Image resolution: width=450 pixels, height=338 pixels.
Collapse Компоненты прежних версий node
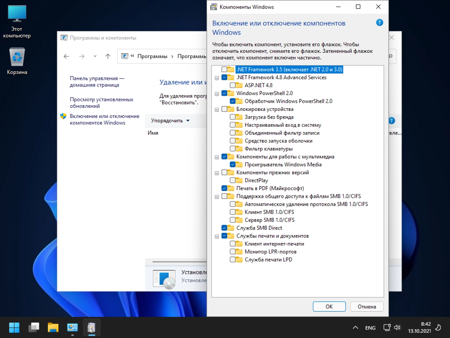217,173
